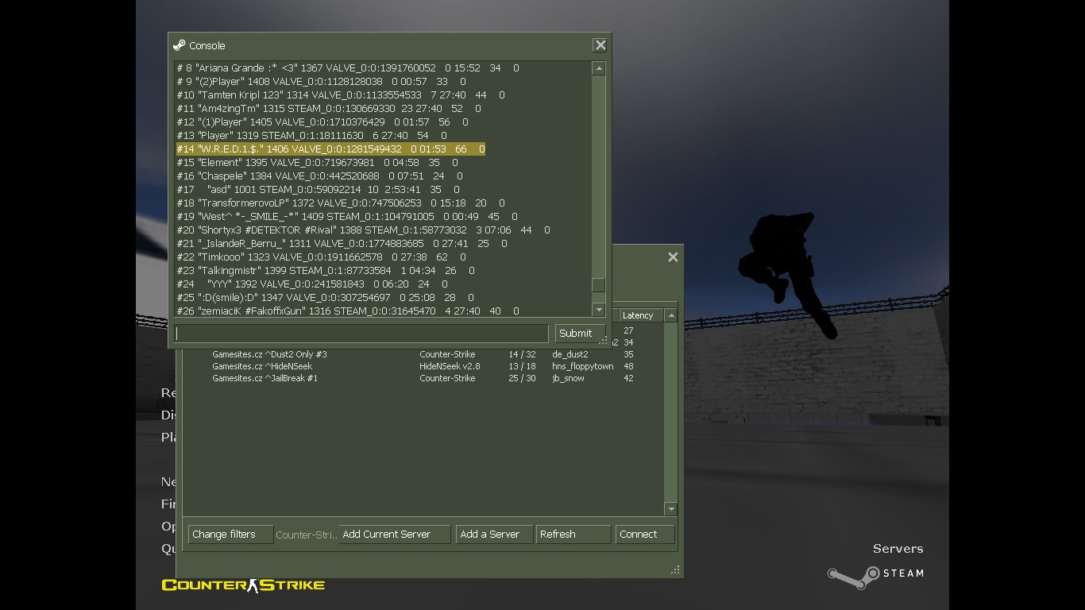The width and height of the screenshot is (1085, 610).
Task: Select the Gamesites.cz ^HideNSeek server row
Action: click(x=262, y=366)
